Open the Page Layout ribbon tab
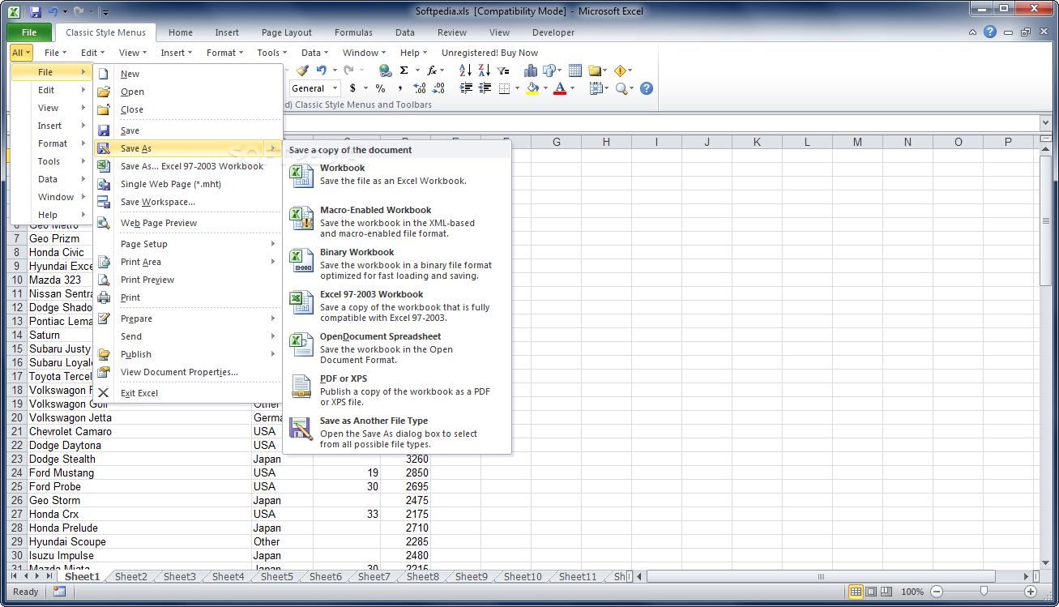 click(x=287, y=32)
